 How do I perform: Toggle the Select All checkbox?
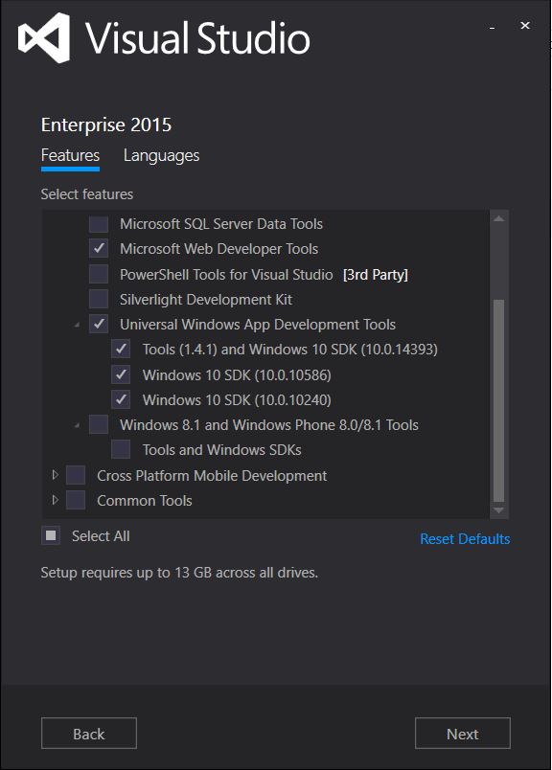(x=51, y=535)
